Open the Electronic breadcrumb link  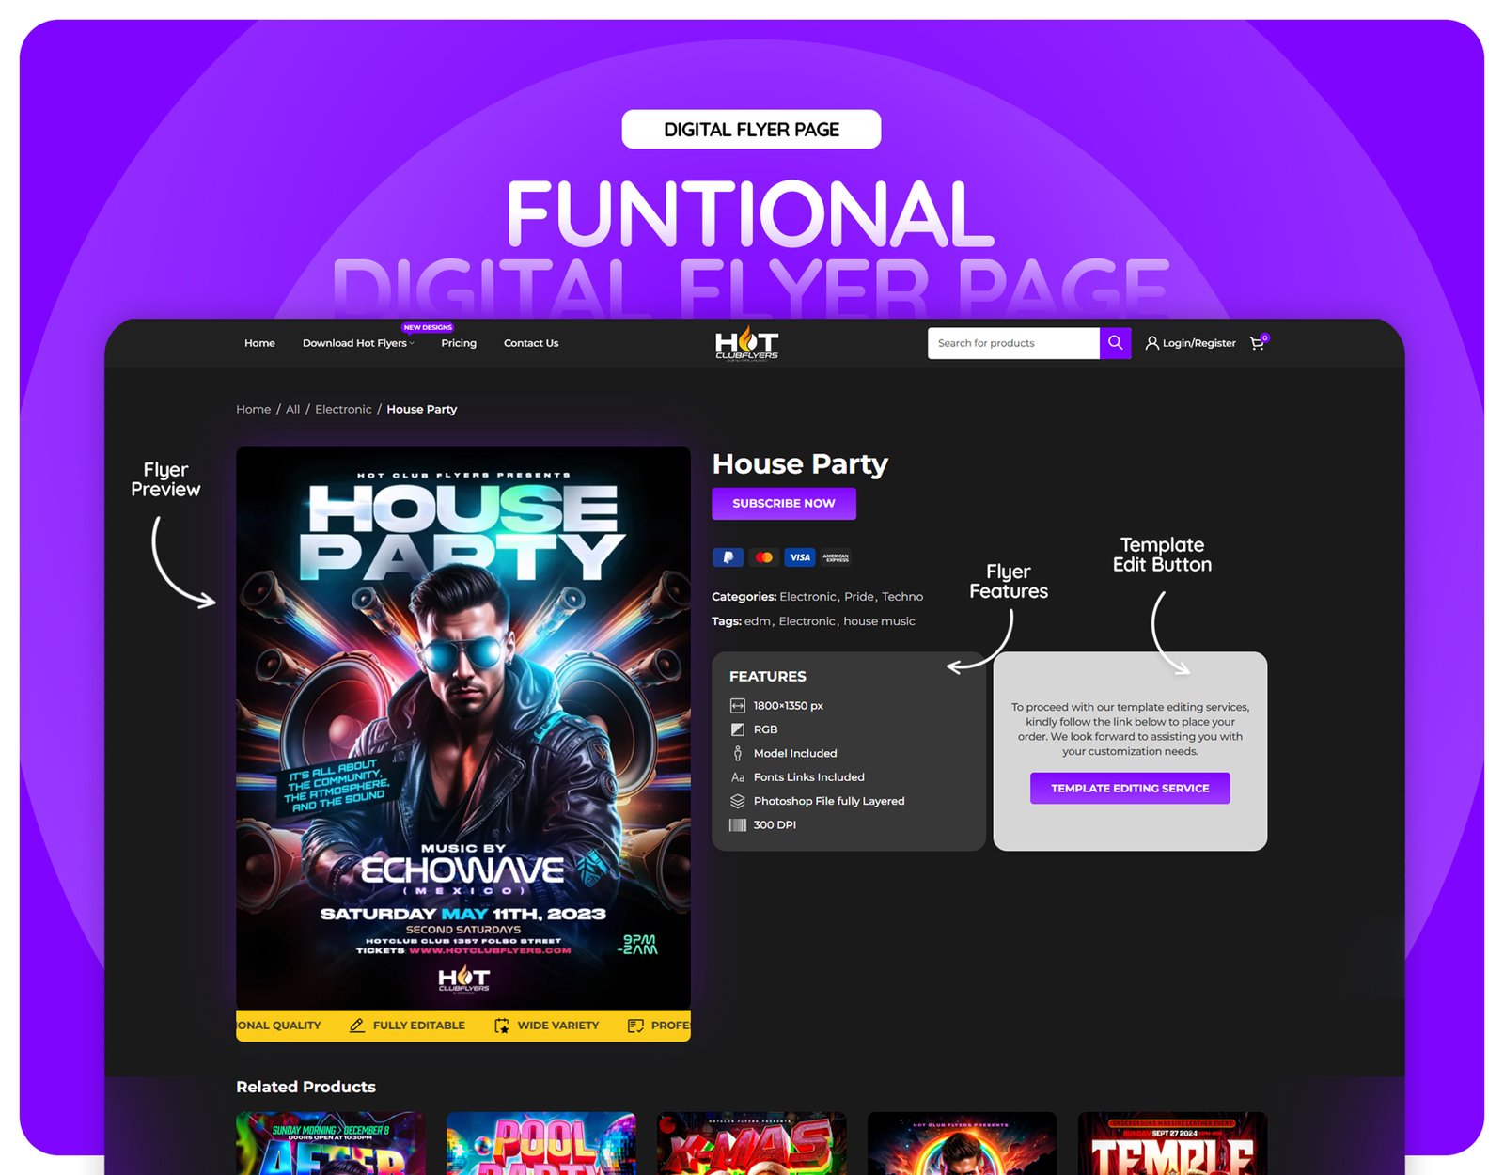tap(343, 409)
